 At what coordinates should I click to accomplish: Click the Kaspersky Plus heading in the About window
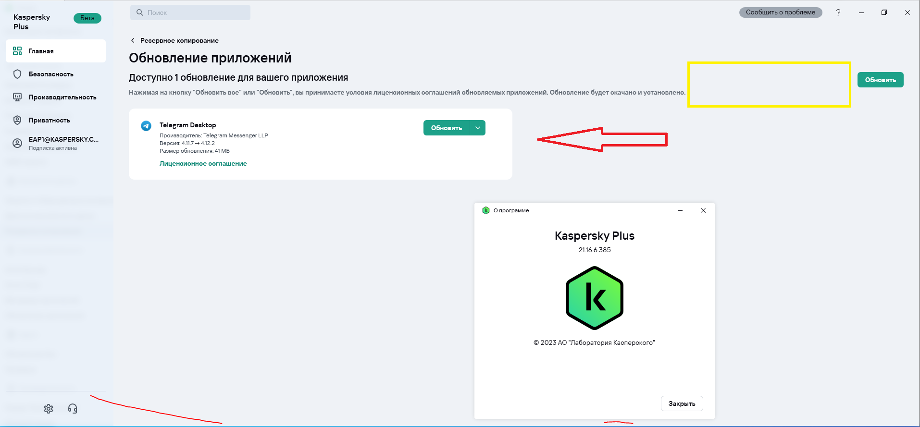[x=595, y=236]
